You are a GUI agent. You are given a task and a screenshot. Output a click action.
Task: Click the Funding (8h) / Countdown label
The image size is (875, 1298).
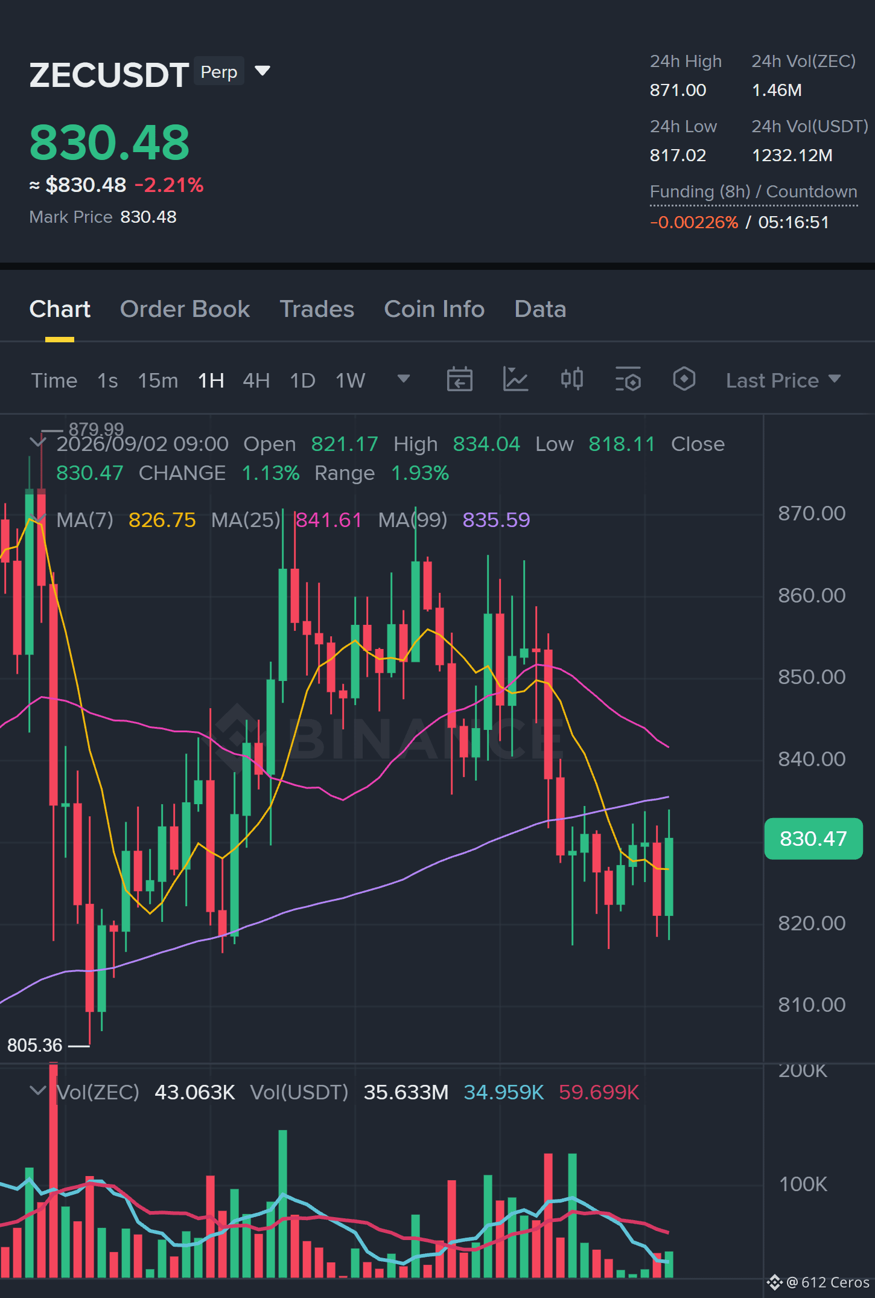pyautogui.click(x=753, y=191)
